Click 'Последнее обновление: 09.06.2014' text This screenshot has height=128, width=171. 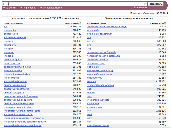(149, 13)
